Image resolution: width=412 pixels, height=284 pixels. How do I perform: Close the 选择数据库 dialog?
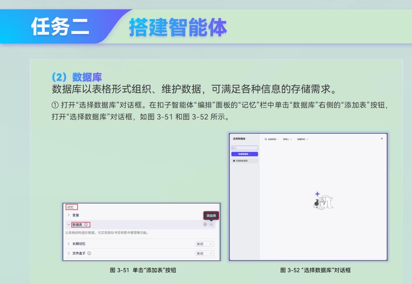click(x=382, y=139)
